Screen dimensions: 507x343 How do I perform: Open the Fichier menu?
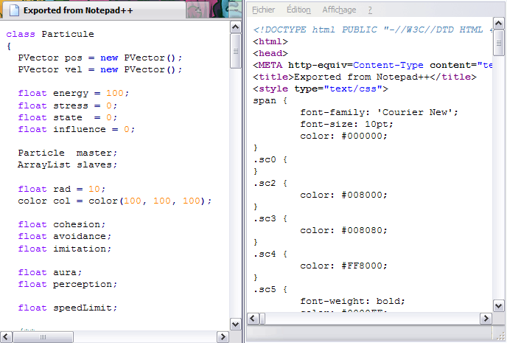point(264,10)
